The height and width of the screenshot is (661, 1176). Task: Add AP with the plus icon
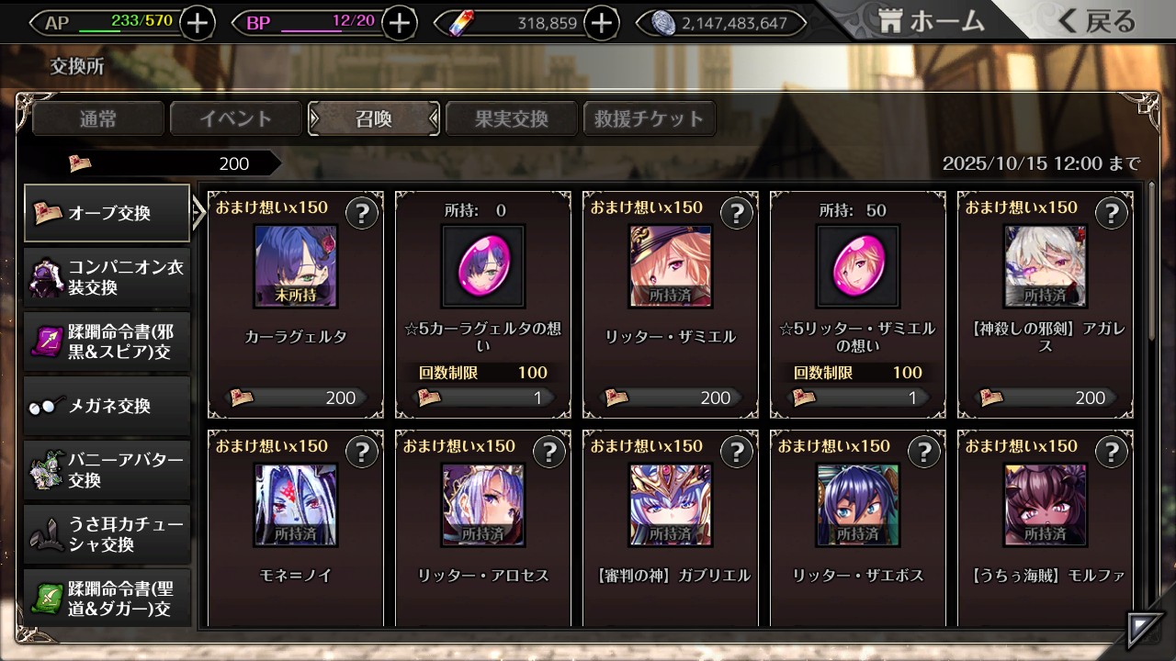tap(198, 23)
